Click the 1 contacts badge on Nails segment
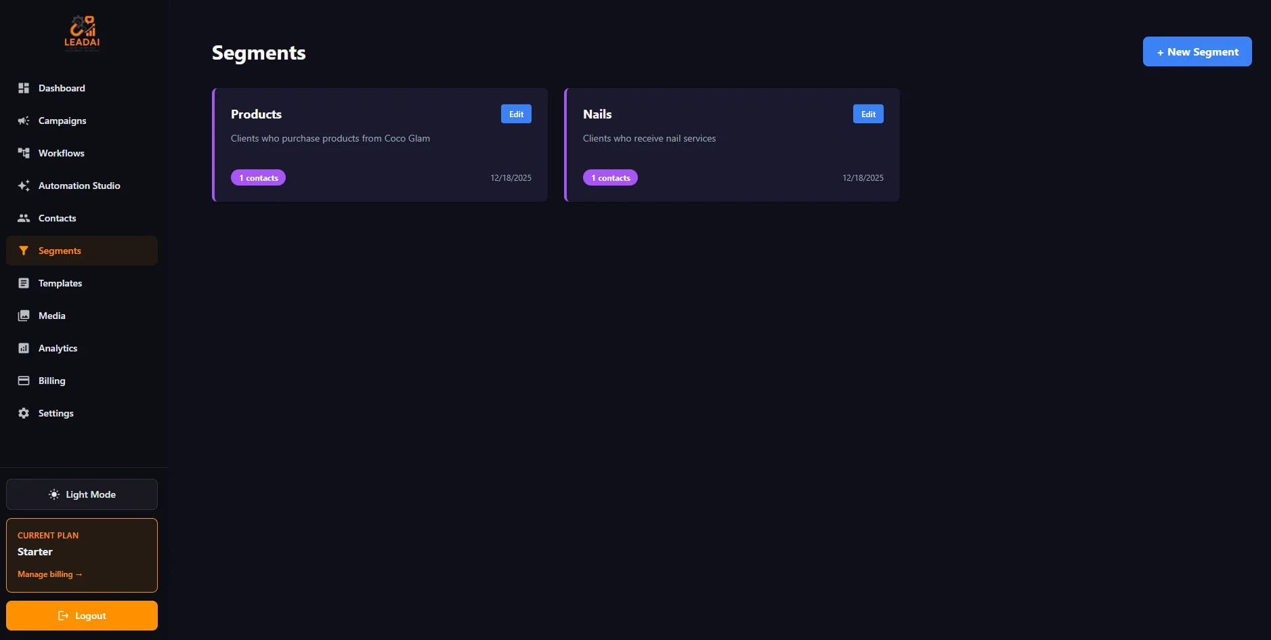 pos(609,177)
